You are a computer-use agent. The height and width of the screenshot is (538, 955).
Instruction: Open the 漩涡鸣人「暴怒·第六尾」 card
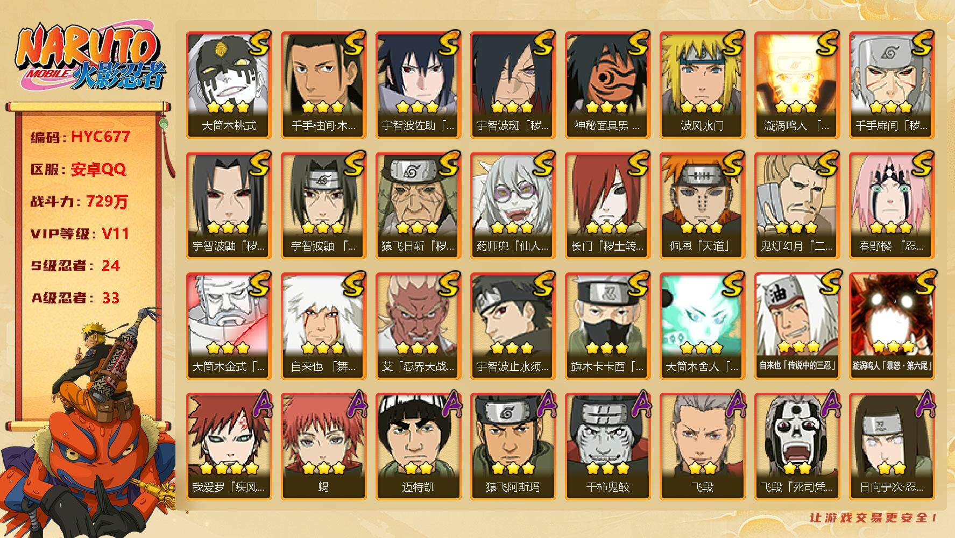pos(892,326)
